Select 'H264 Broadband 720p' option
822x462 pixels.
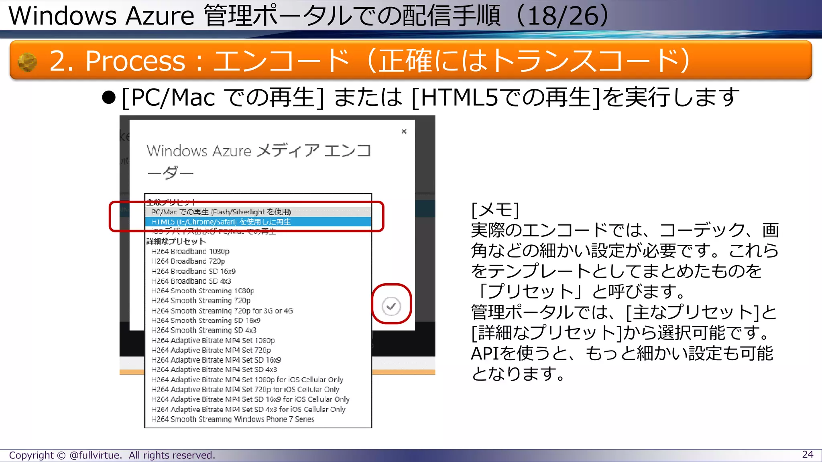258,261
